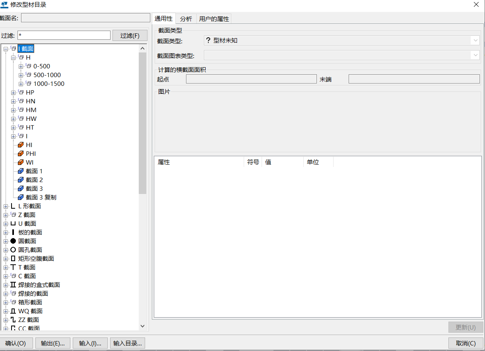Close the 修改型材目录 dialog
The image size is (485, 351).
click(476, 4)
